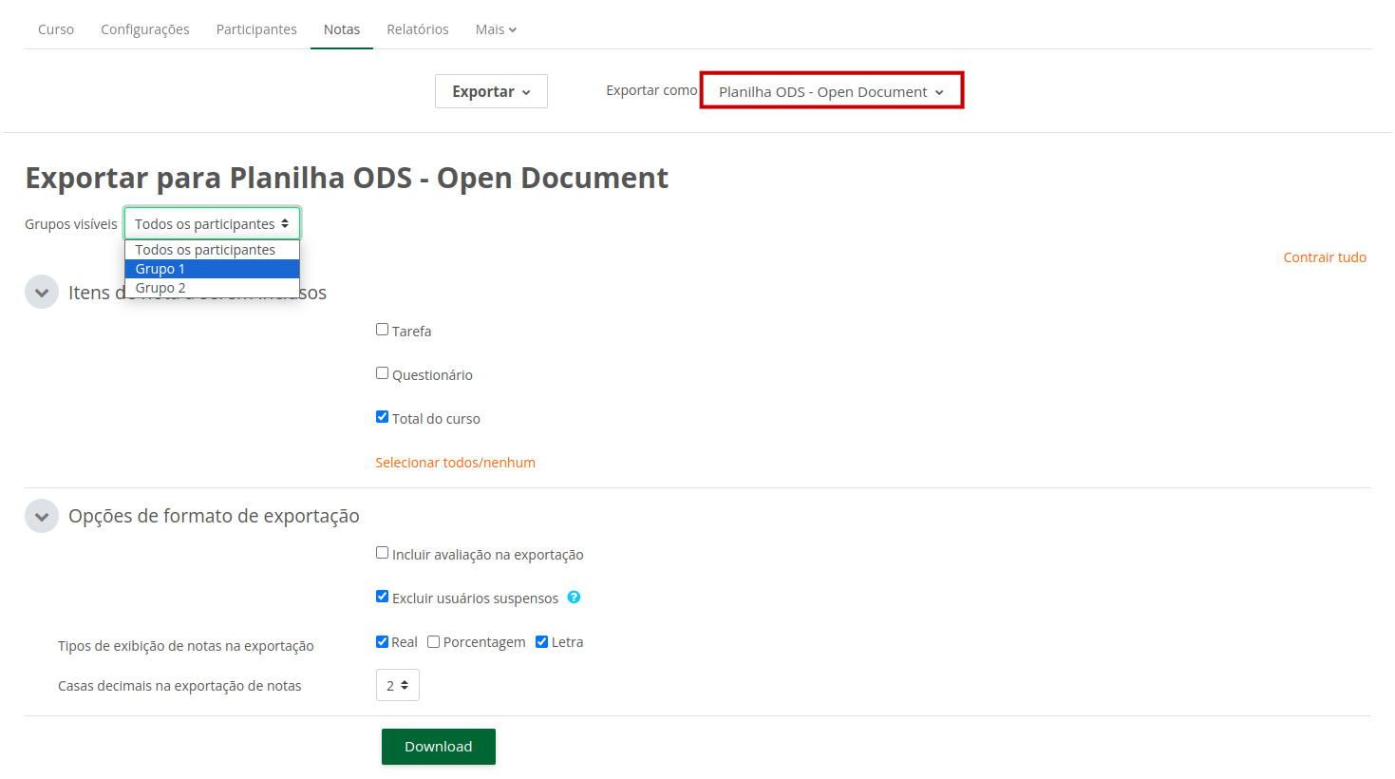Disable 'Excluir usuários suspensos'
The height and width of the screenshot is (779, 1395).
click(382, 596)
